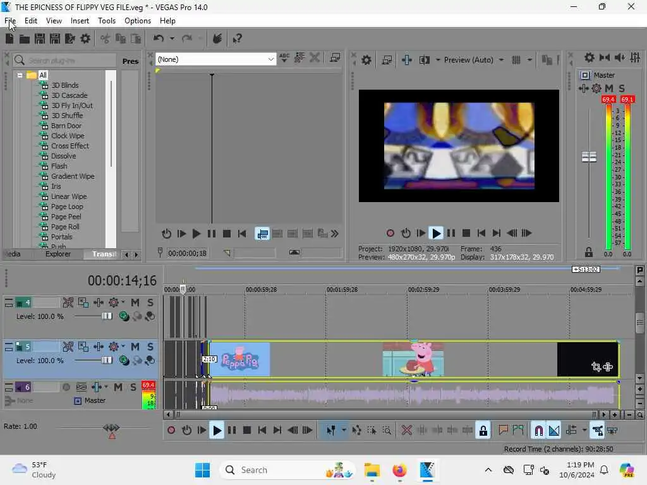The width and height of the screenshot is (647, 485).
Task: Select the 3D Fly In/Out transition
Action: coord(72,105)
